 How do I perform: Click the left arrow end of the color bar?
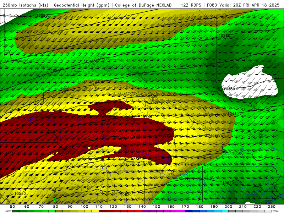8,211
